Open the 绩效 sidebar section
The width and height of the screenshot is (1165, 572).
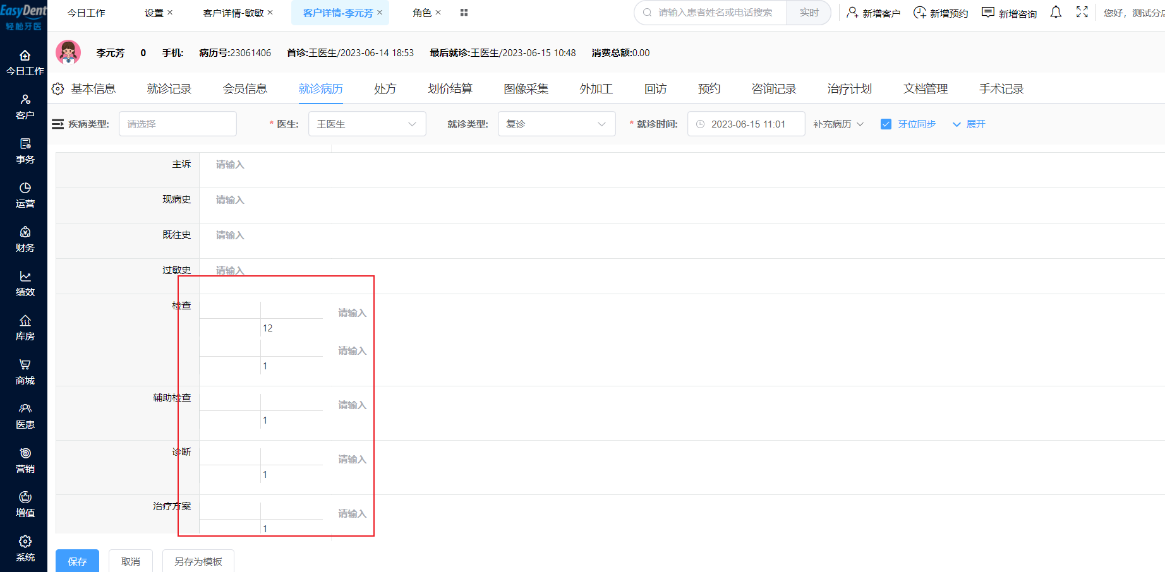coord(25,284)
